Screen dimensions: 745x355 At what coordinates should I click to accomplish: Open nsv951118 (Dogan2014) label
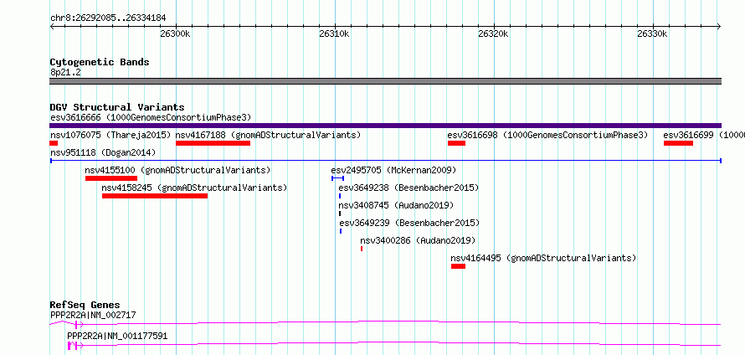coord(103,152)
